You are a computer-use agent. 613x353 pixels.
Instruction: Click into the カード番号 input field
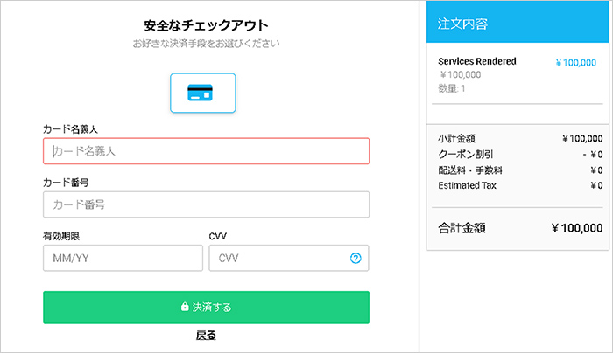pos(206,204)
